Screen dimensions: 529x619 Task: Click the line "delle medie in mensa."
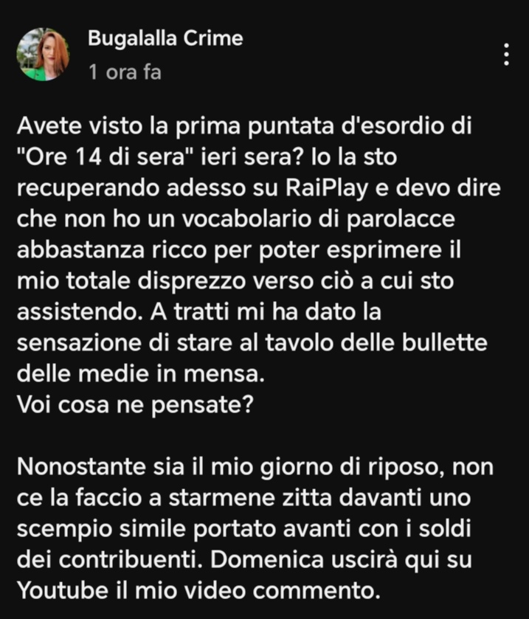(140, 373)
